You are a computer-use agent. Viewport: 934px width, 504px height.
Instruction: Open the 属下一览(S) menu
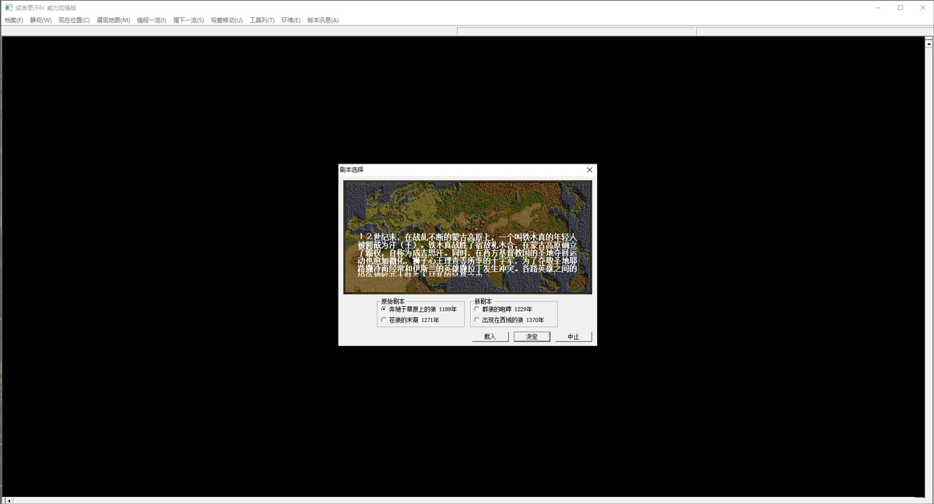pyautogui.click(x=188, y=20)
